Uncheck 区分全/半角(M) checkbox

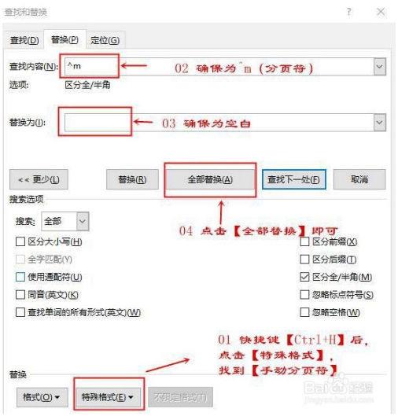click(304, 277)
